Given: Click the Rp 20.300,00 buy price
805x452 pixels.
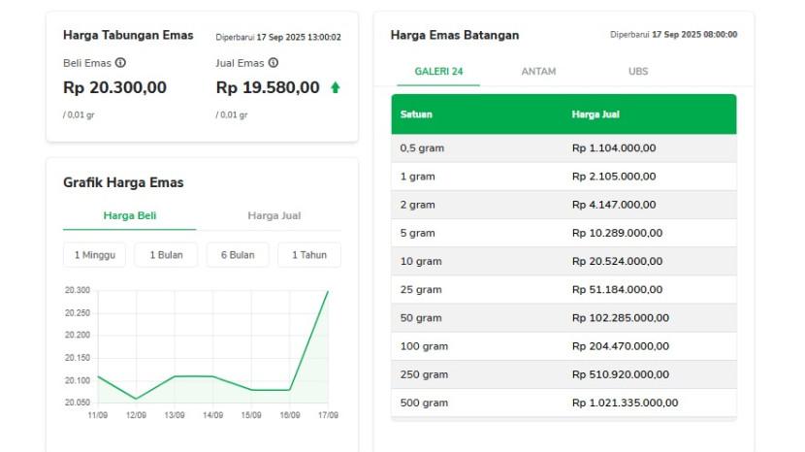Looking at the screenshot, I should point(114,88).
